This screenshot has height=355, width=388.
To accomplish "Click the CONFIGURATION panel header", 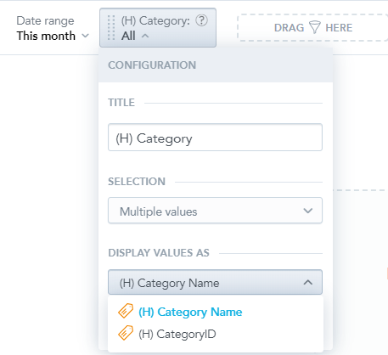I will (x=216, y=65).
